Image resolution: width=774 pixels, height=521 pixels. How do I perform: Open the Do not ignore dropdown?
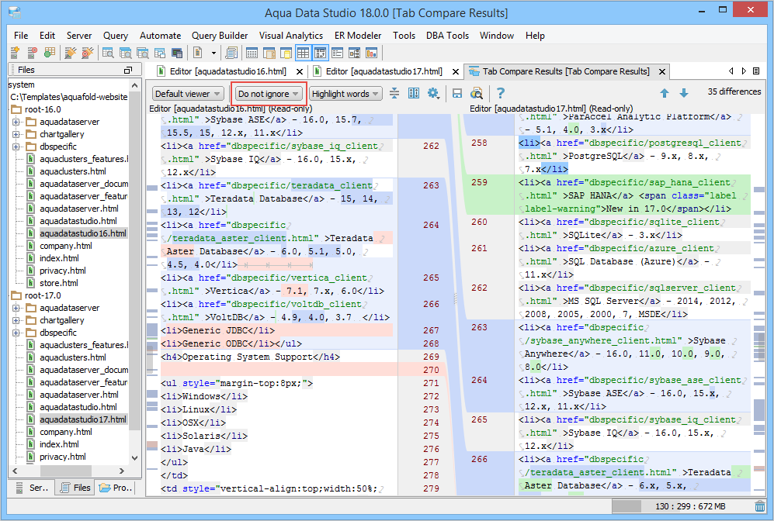(x=269, y=94)
